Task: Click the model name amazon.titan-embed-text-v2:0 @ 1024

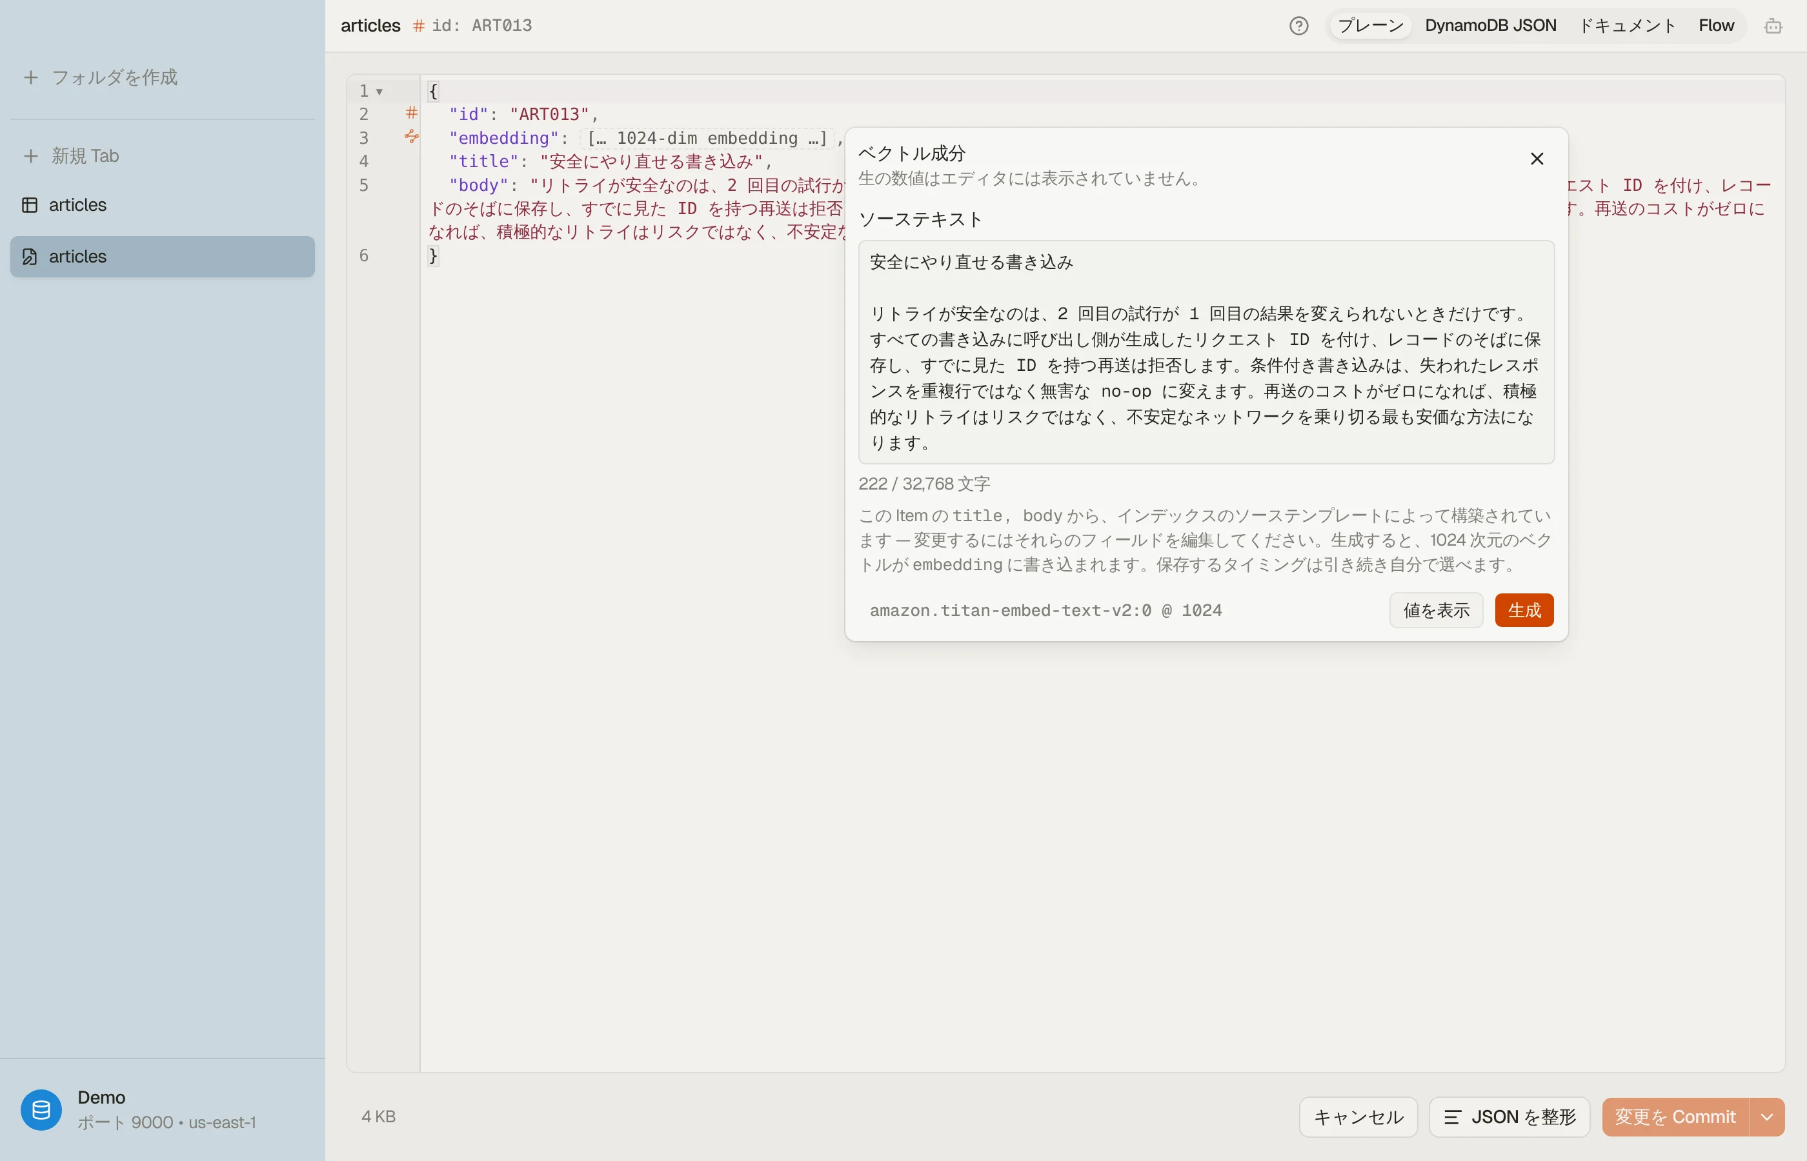Action: pos(1045,610)
